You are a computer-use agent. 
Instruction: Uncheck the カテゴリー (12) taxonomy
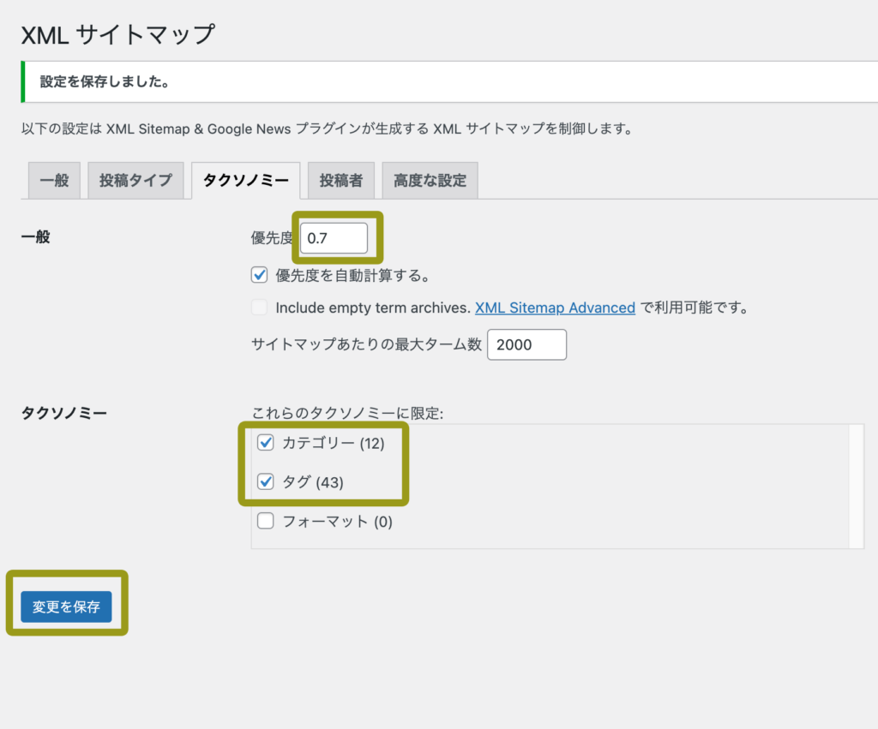coord(266,443)
